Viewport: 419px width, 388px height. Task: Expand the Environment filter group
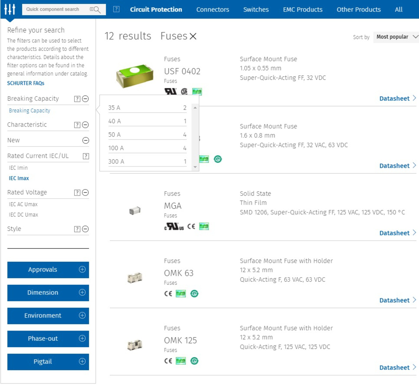coord(48,316)
